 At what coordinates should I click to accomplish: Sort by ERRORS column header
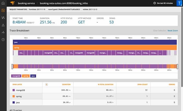click(x=172, y=84)
